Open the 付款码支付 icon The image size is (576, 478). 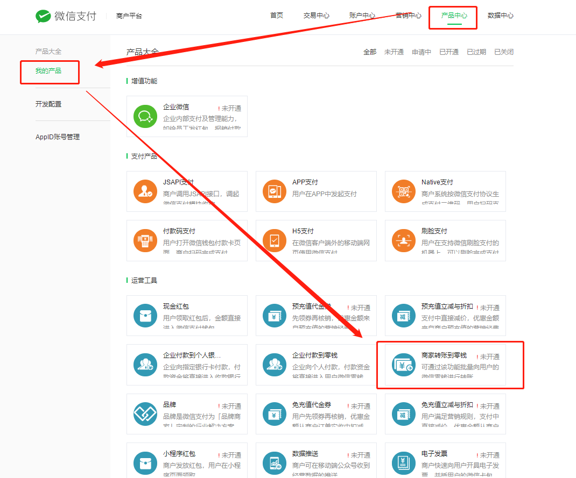coord(145,240)
